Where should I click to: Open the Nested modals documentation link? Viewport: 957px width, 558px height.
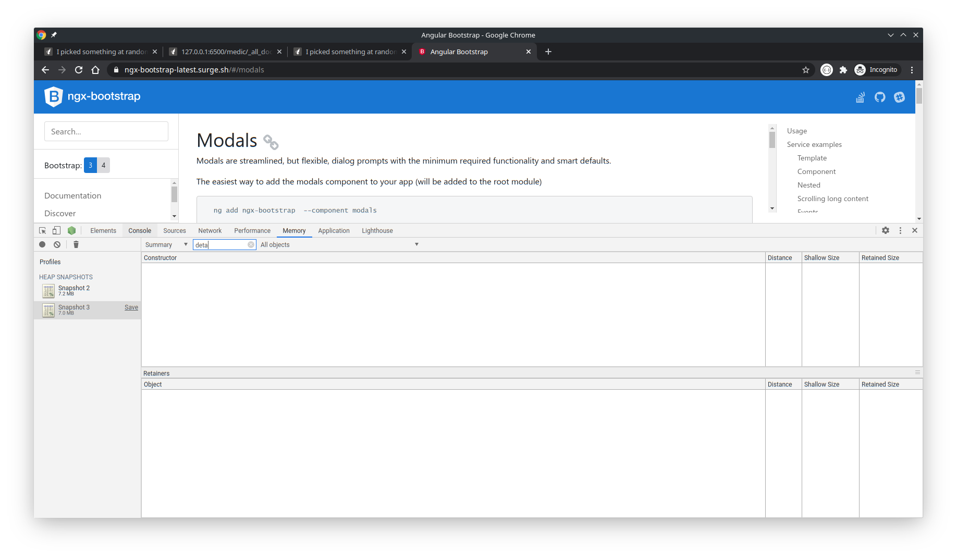809,185
